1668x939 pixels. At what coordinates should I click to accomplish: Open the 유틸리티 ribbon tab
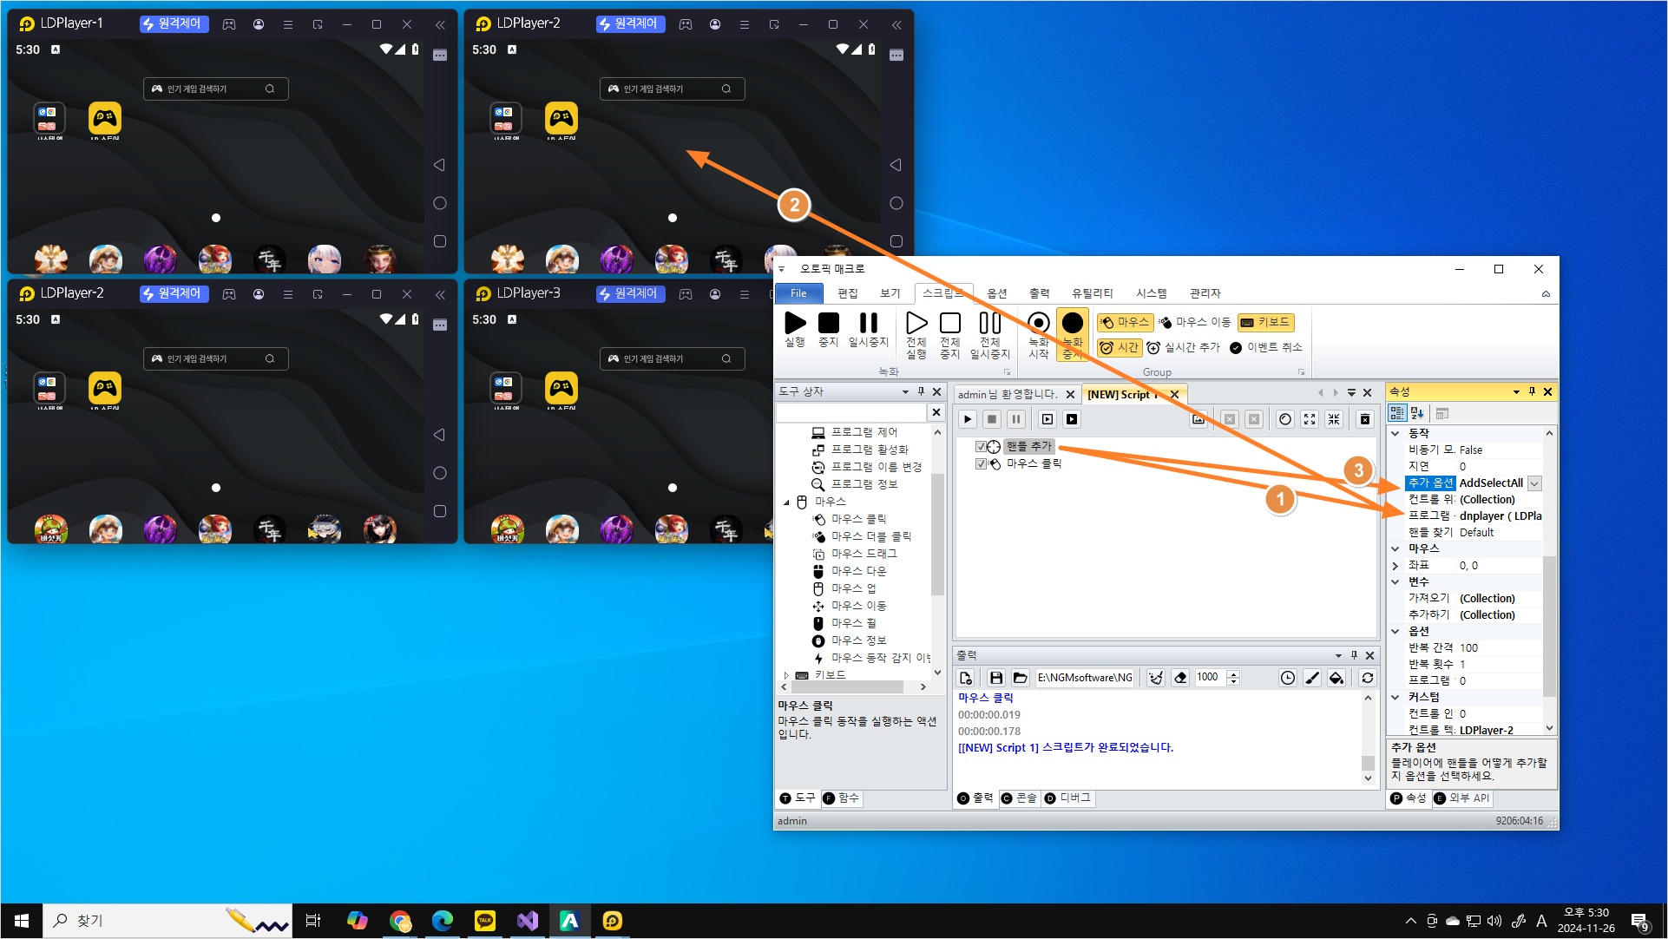point(1092,293)
